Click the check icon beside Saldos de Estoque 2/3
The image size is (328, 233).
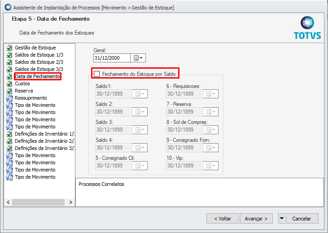click(9, 62)
